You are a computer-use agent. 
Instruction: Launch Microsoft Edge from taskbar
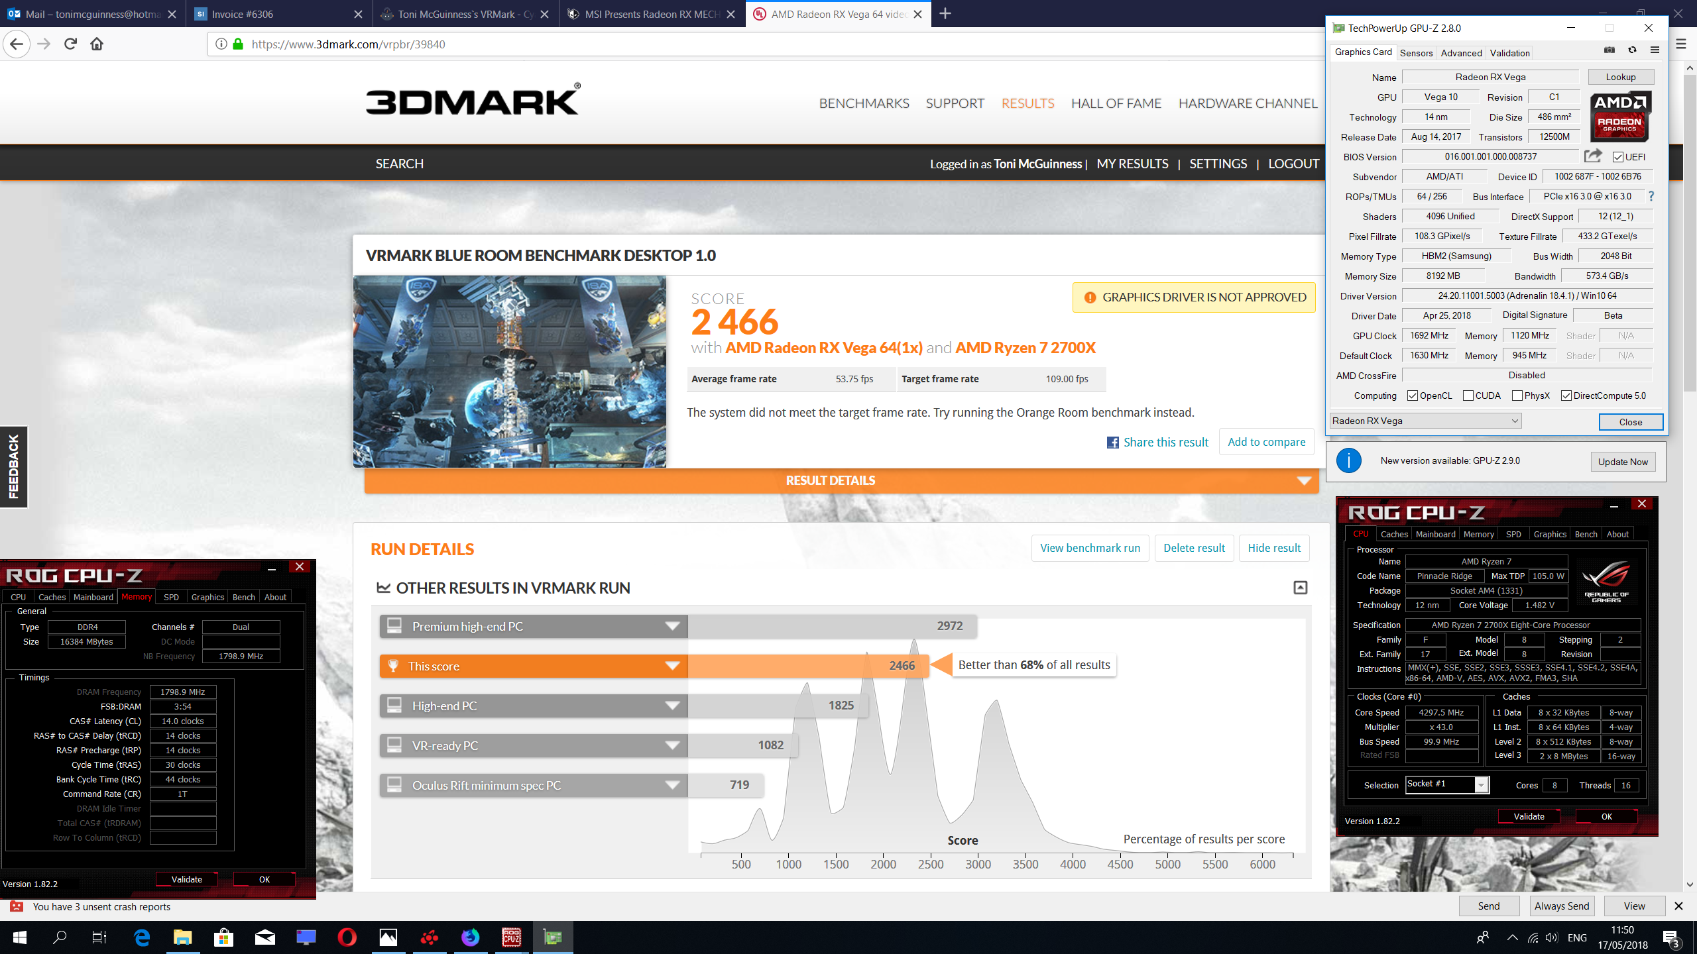pyautogui.click(x=142, y=937)
